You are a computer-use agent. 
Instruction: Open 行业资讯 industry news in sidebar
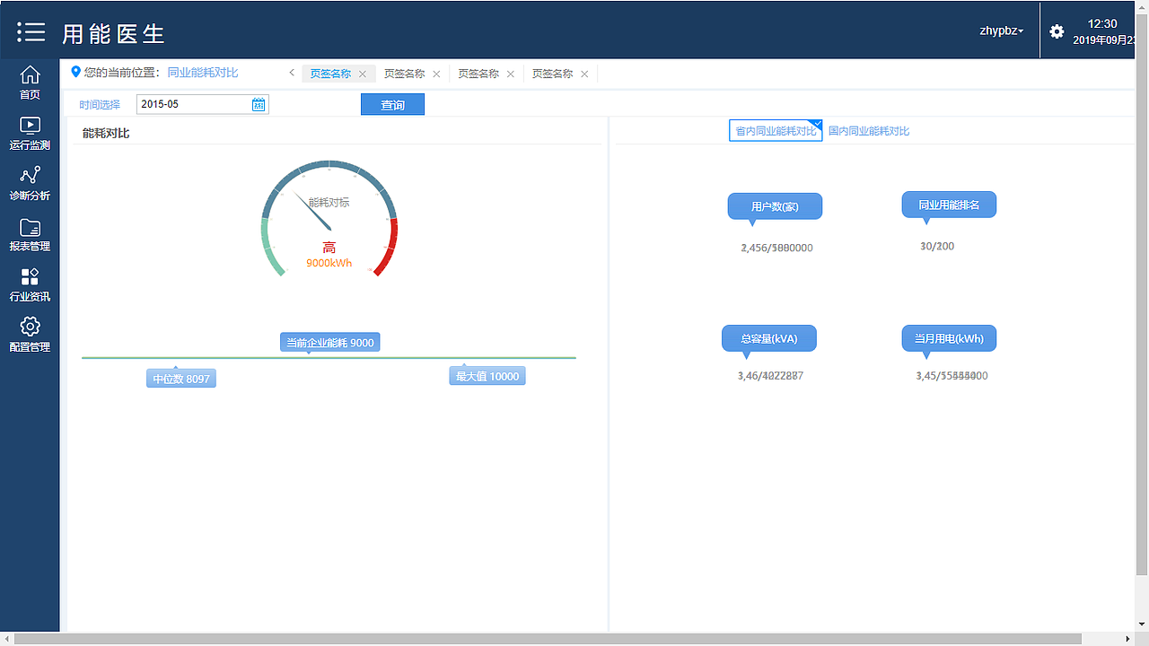(x=30, y=284)
